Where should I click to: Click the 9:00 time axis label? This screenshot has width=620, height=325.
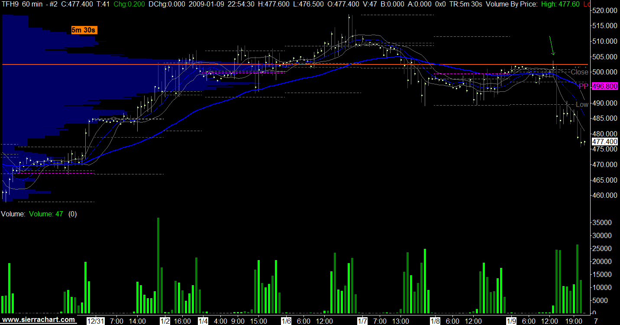point(238,321)
